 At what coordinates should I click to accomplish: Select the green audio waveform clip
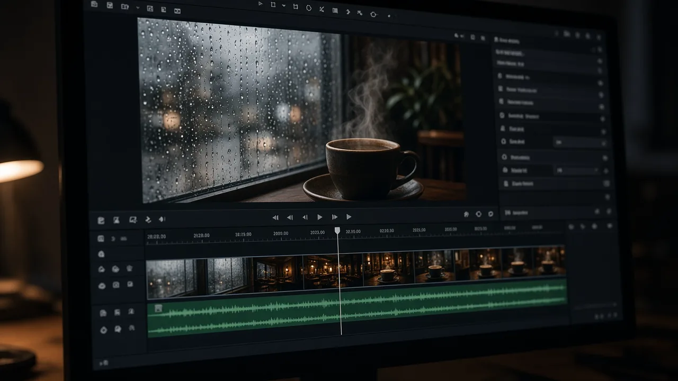(x=357, y=307)
